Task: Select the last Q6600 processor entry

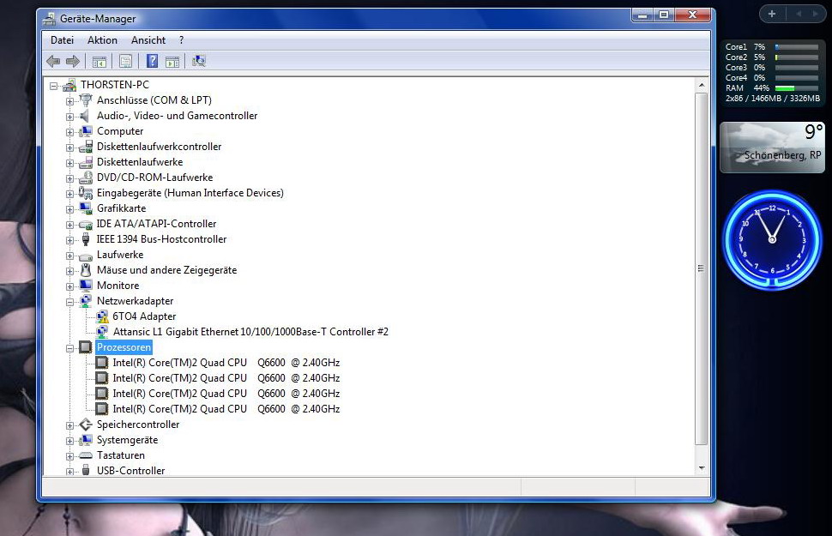Action: coord(226,409)
